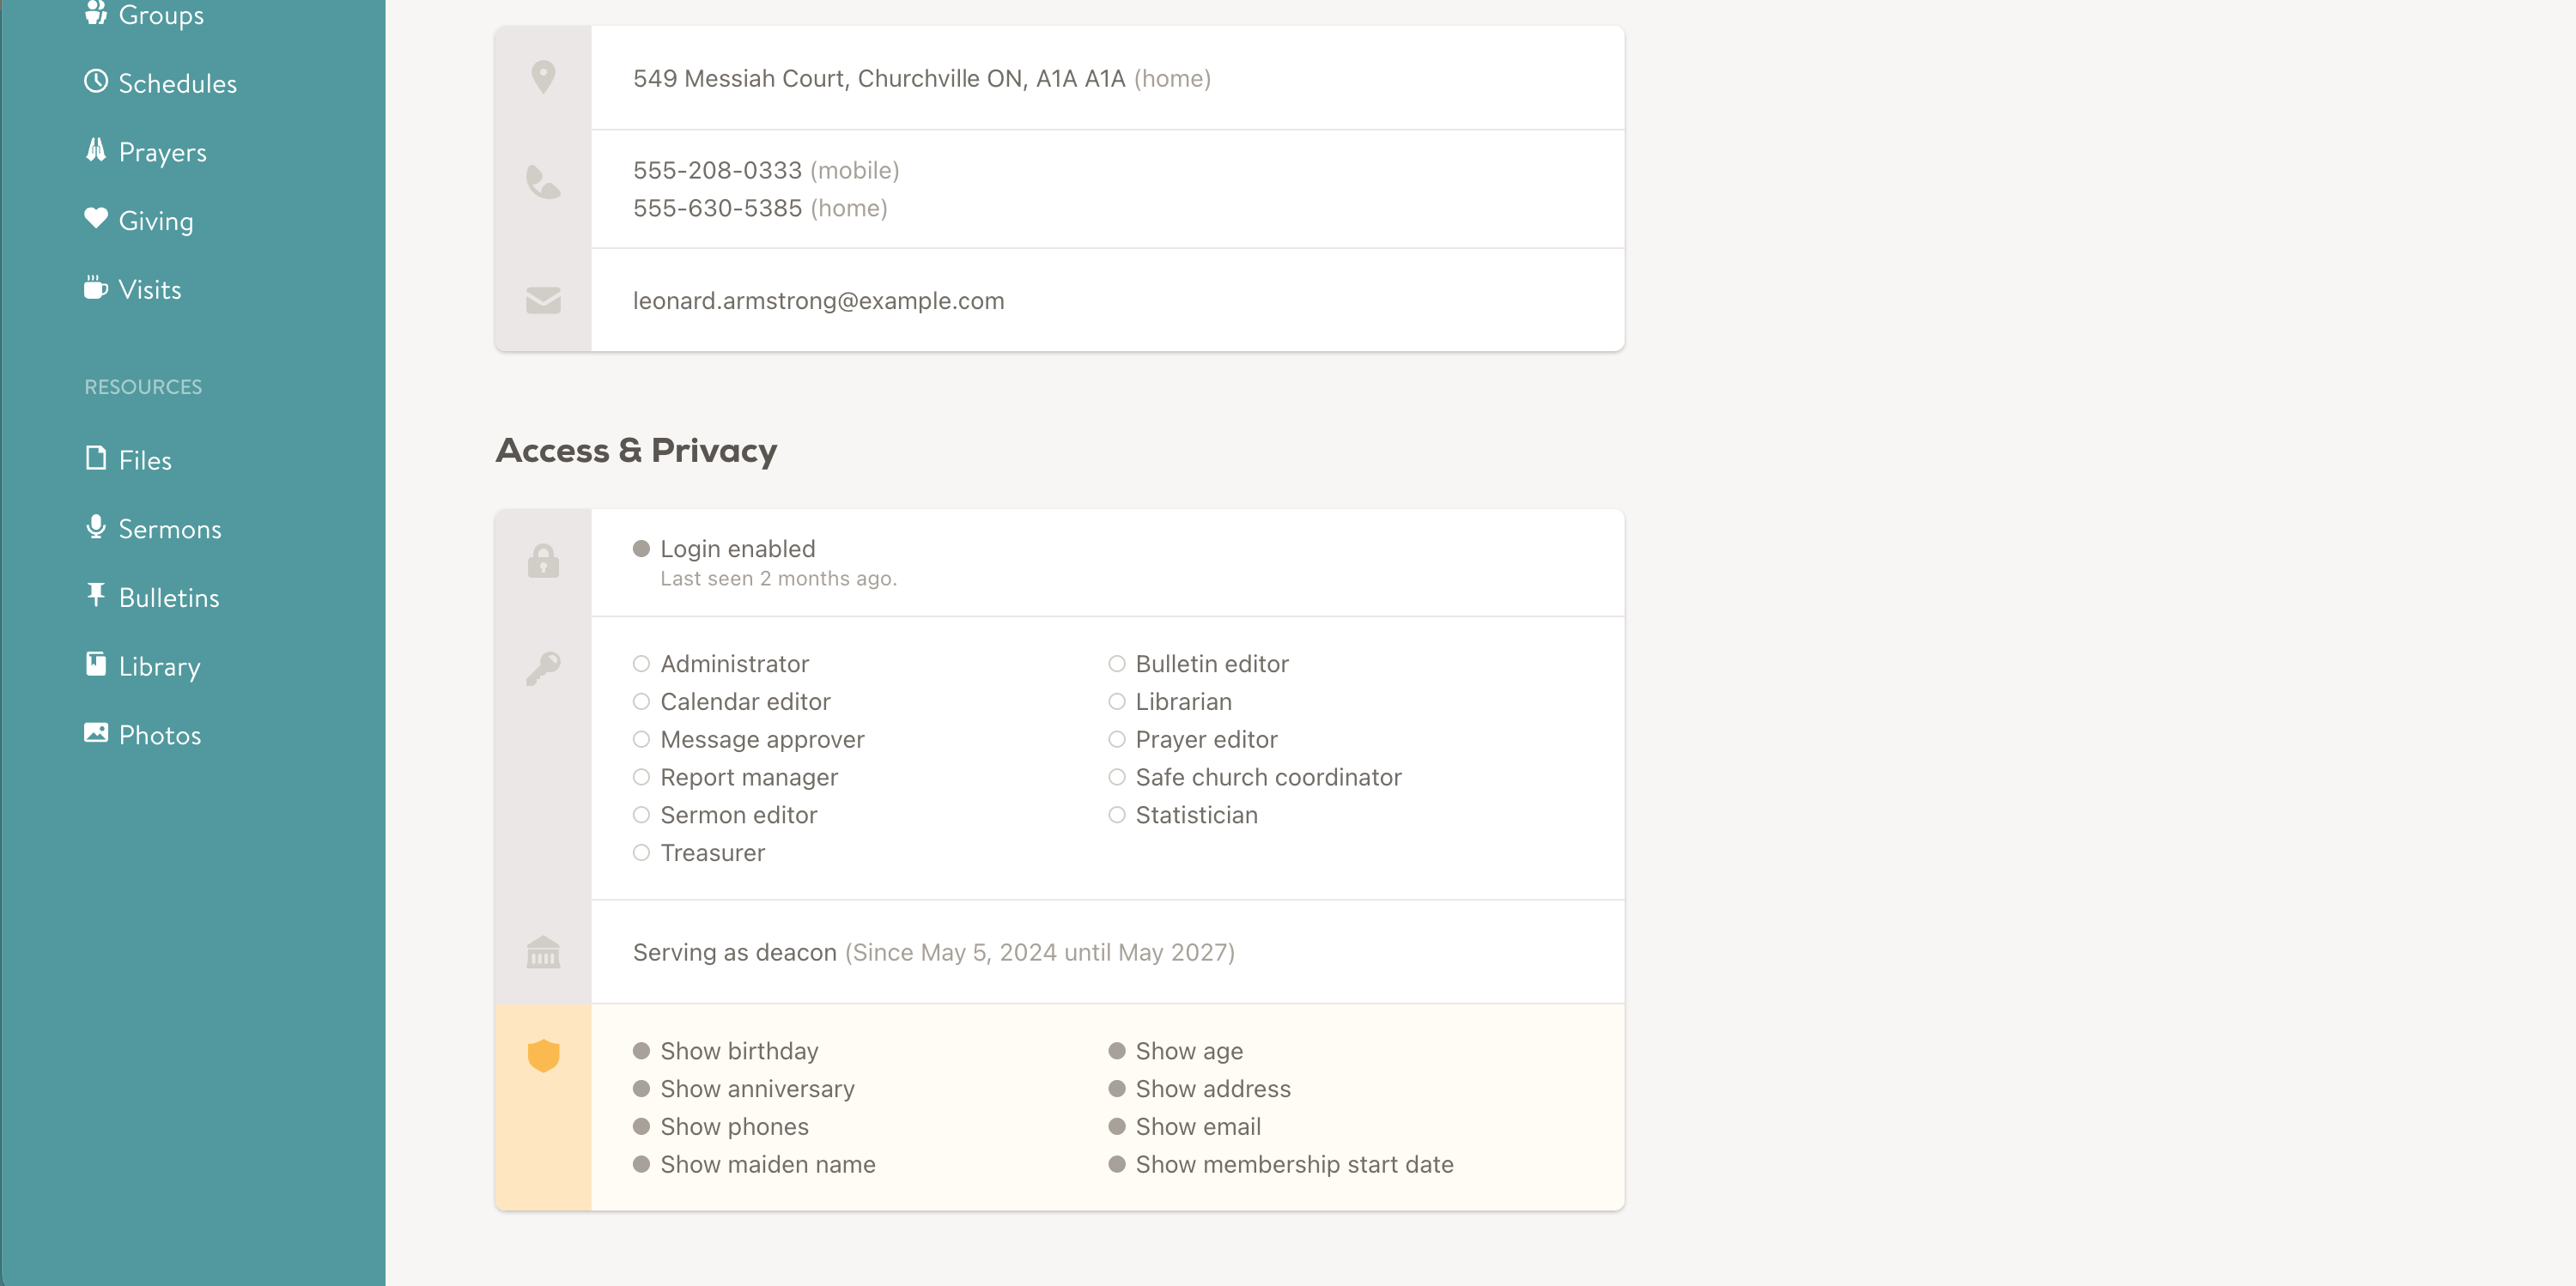Click the 549 Messiah Court address
2576x1286 pixels.
point(879,78)
